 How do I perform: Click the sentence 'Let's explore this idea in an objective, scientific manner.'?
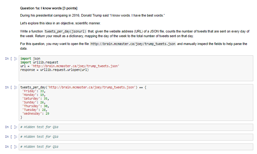[60, 23]
